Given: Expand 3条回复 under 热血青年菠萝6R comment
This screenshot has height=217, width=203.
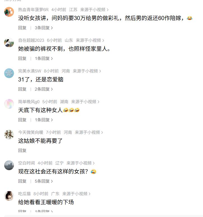Looking at the screenshot, I should click(44, 28).
